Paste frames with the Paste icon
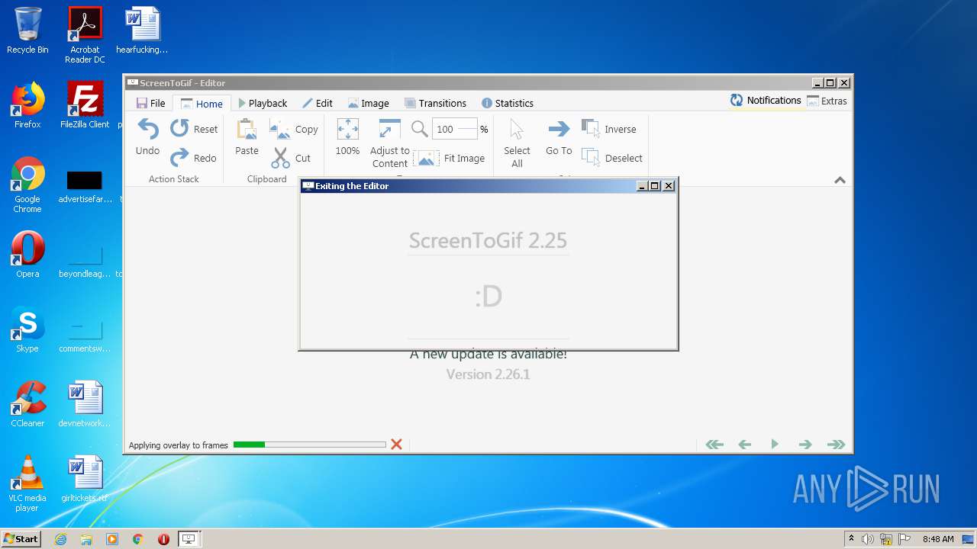 tap(247, 129)
